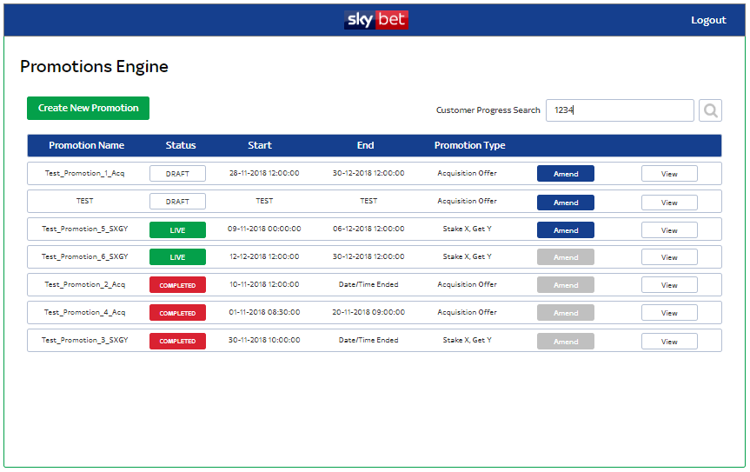Click start date 10-11-2018 12:00:00
The width and height of the screenshot is (750, 472).
[264, 284]
